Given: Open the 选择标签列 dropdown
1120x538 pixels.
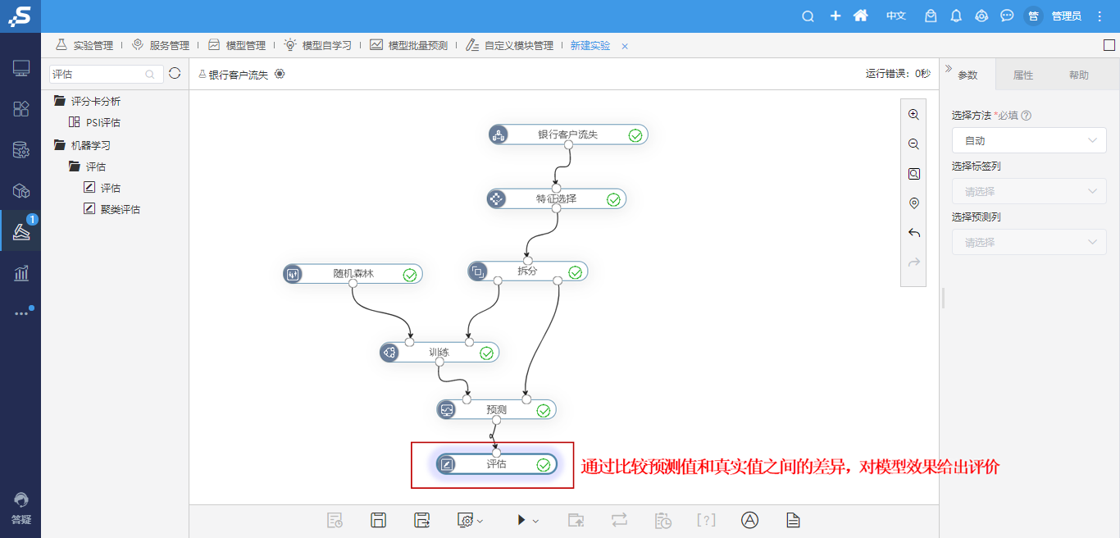Looking at the screenshot, I should [x=1029, y=191].
